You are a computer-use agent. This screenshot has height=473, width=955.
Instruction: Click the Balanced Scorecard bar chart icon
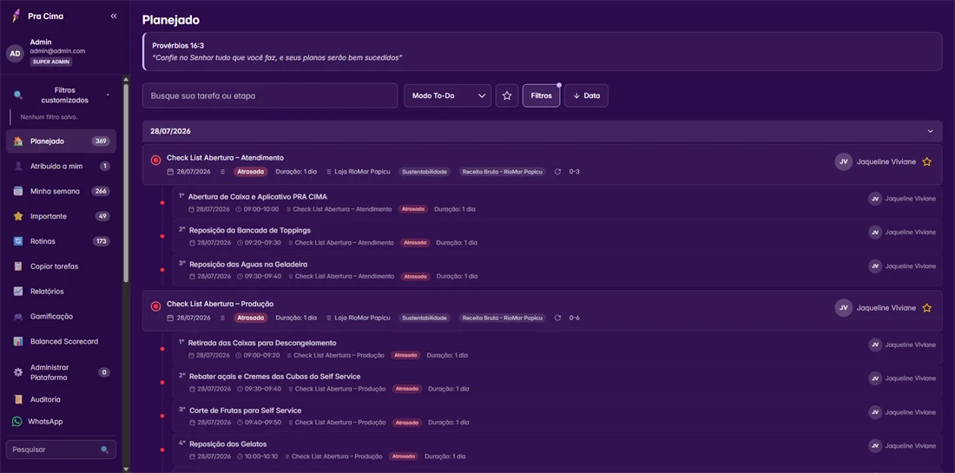click(18, 341)
